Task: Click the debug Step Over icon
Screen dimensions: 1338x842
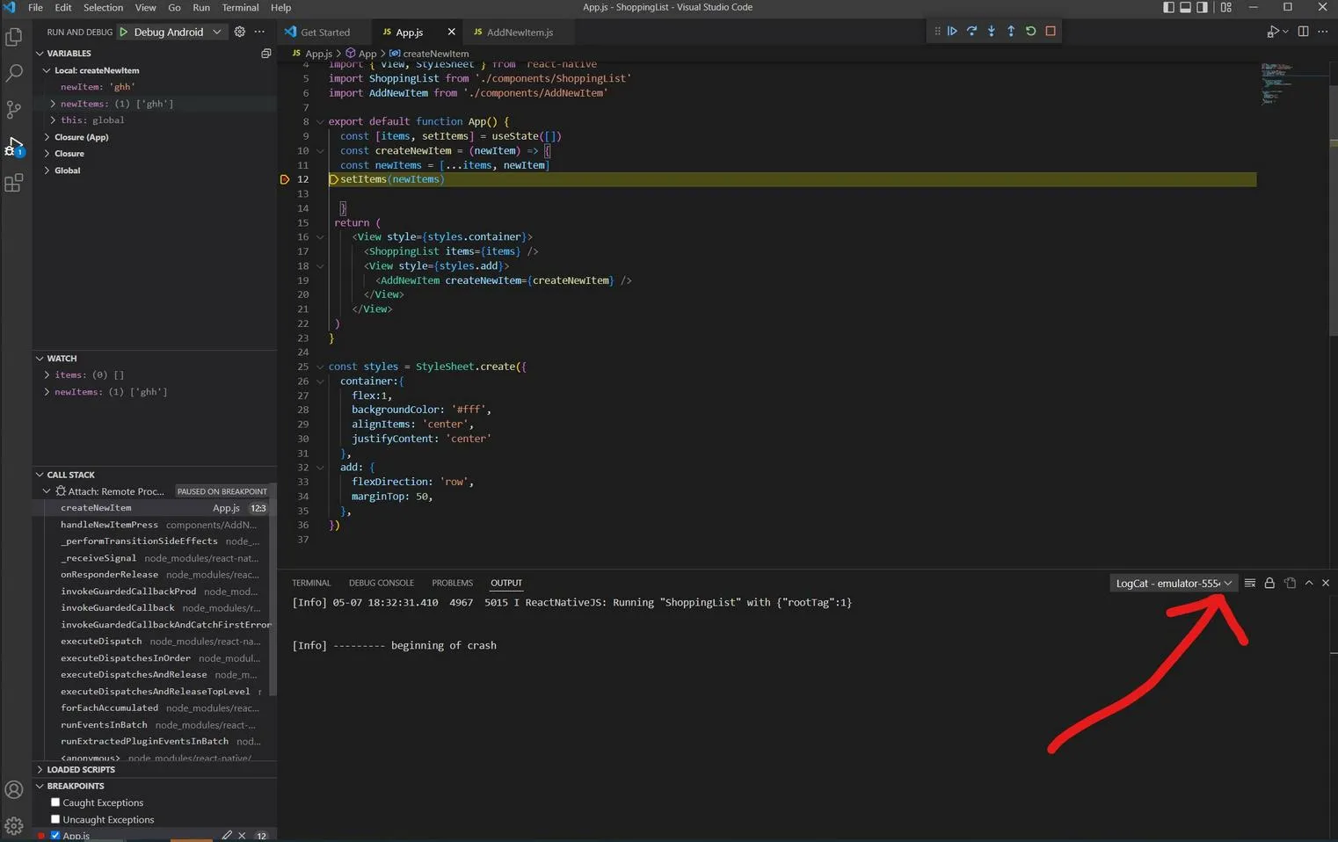Action: (x=971, y=32)
